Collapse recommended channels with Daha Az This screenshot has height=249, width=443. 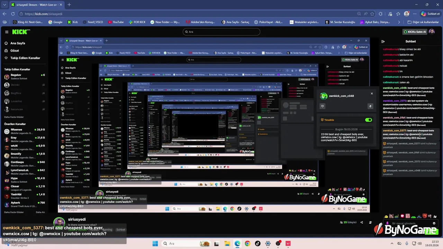pos(40,212)
